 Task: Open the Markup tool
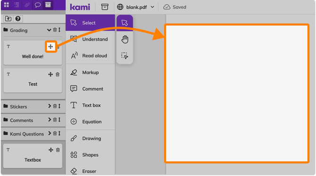pyautogui.click(x=90, y=72)
